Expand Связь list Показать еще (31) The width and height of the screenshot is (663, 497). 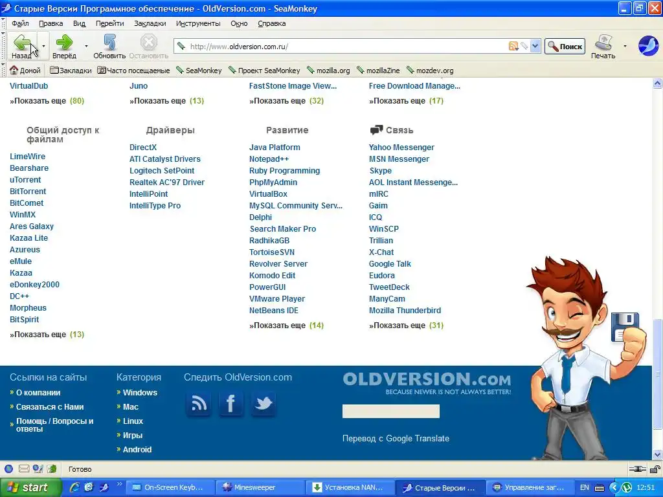(407, 326)
